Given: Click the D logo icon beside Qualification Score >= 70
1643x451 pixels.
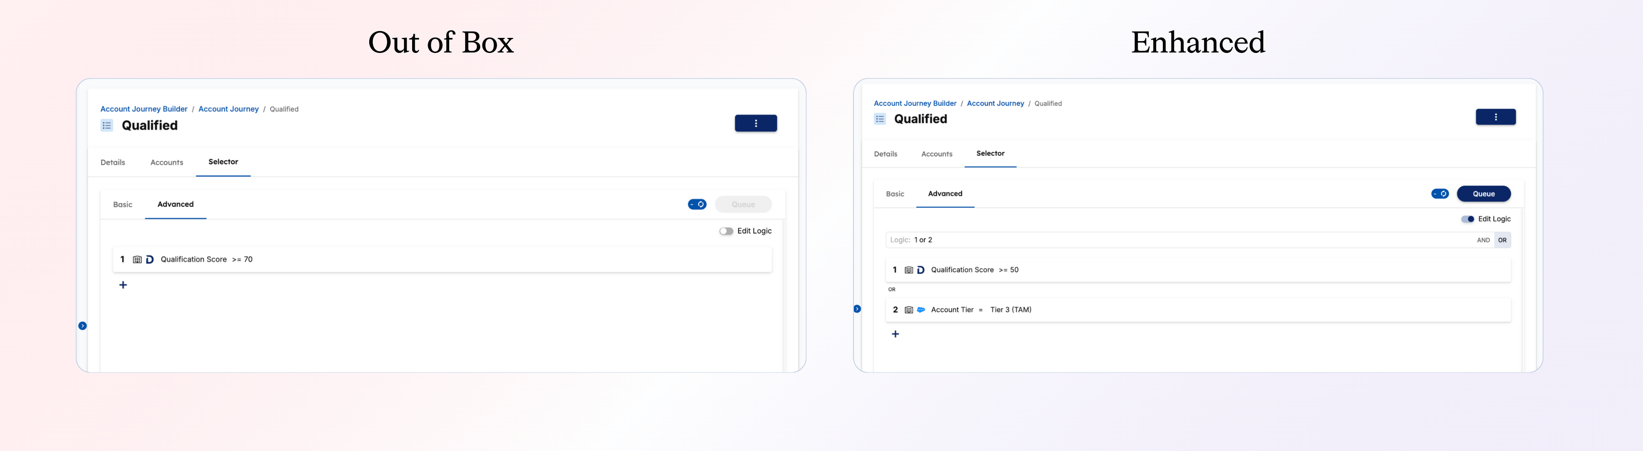Looking at the screenshot, I should (x=150, y=260).
